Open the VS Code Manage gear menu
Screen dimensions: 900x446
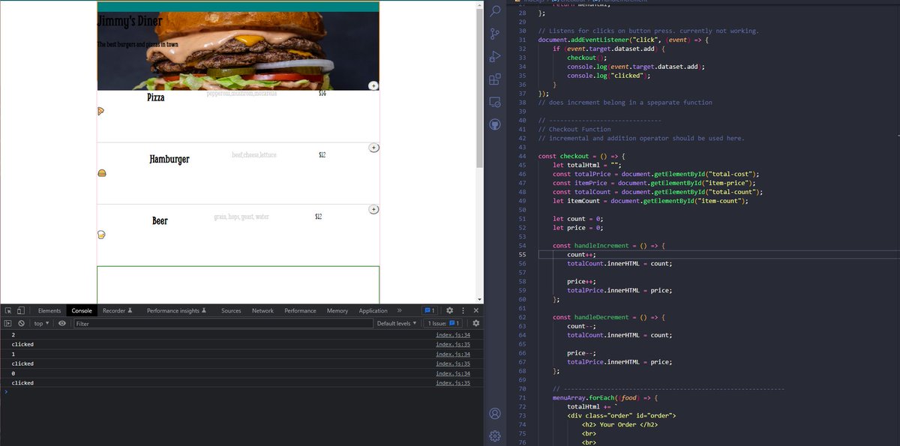[494, 436]
